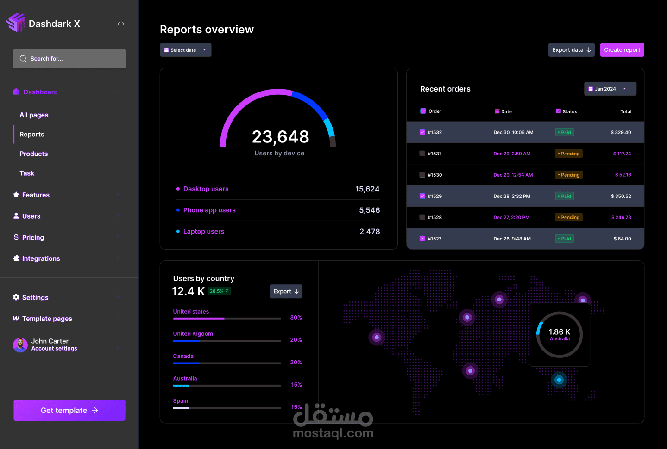
Task: Open the Select date dropdown
Action: (x=186, y=50)
